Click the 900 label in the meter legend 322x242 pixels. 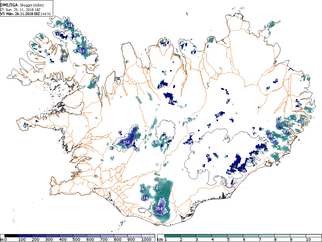131,239
